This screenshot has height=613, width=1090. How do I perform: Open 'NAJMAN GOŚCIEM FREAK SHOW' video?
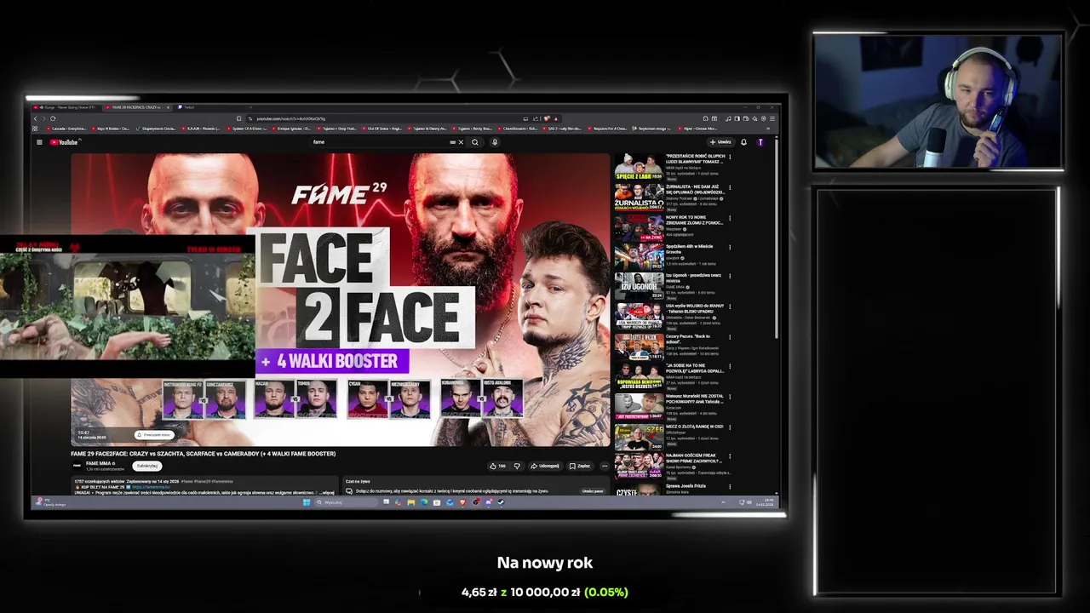pyautogui.click(x=671, y=466)
